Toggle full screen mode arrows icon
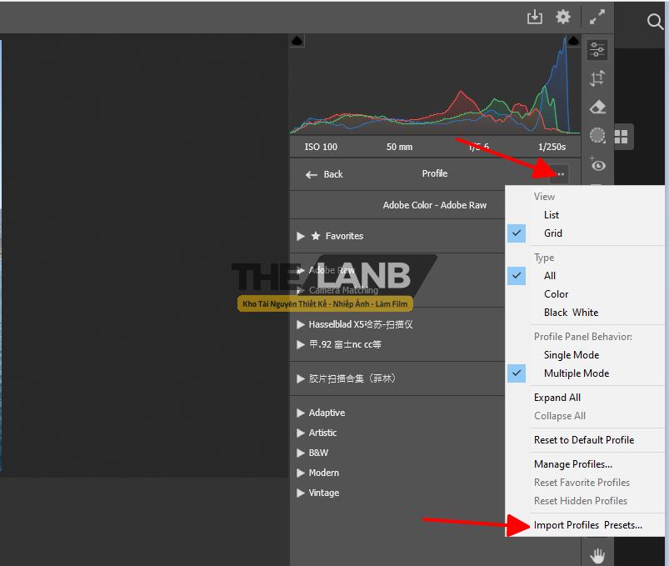The height and width of the screenshot is (566, 669). (597, 17)
